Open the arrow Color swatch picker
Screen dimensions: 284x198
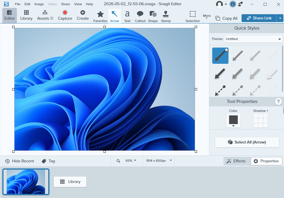[233, 121]
